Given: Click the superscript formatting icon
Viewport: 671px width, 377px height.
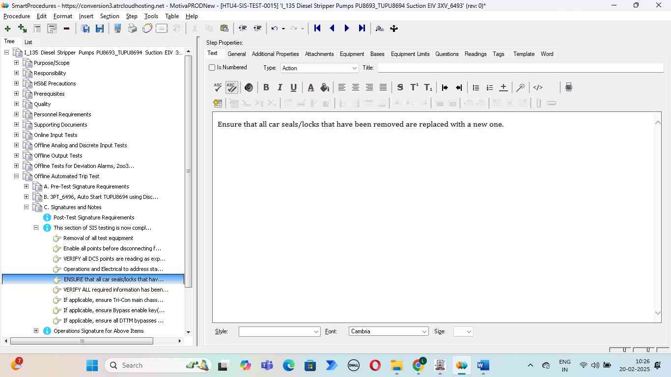Looking at the screenshot, I should point(414,87).
